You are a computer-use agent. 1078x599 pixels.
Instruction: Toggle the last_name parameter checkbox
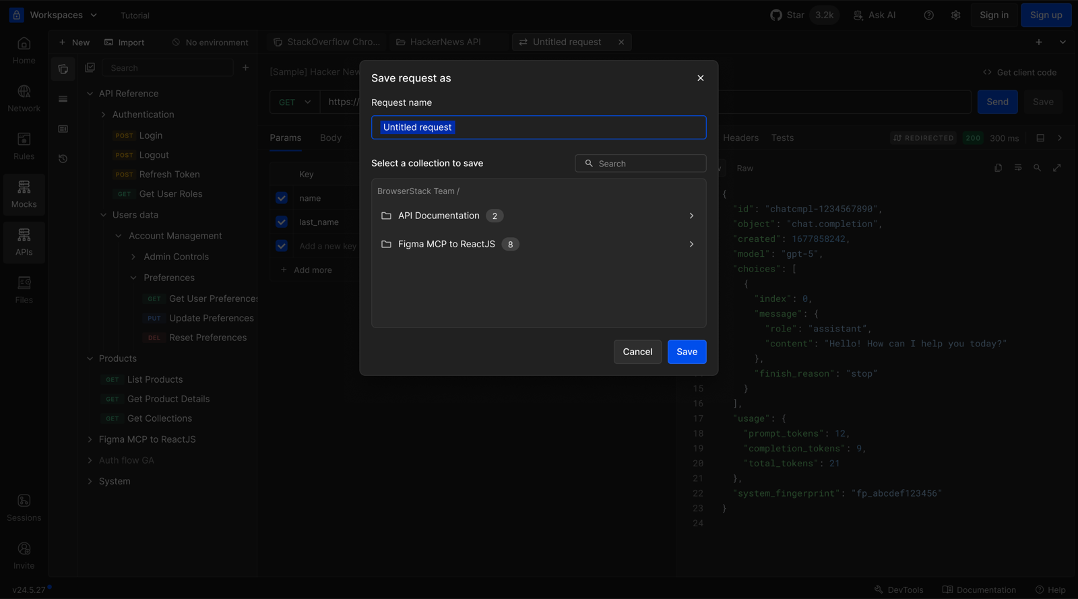(x=282, y=222)
